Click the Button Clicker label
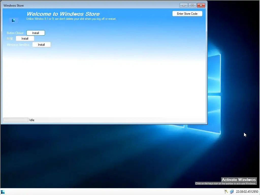The height and width of the screenshot is (195, 260). pyautogui.click(x=15, y=33)
